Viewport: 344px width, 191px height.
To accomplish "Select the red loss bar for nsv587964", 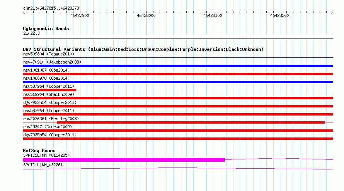I will (178, 114).
